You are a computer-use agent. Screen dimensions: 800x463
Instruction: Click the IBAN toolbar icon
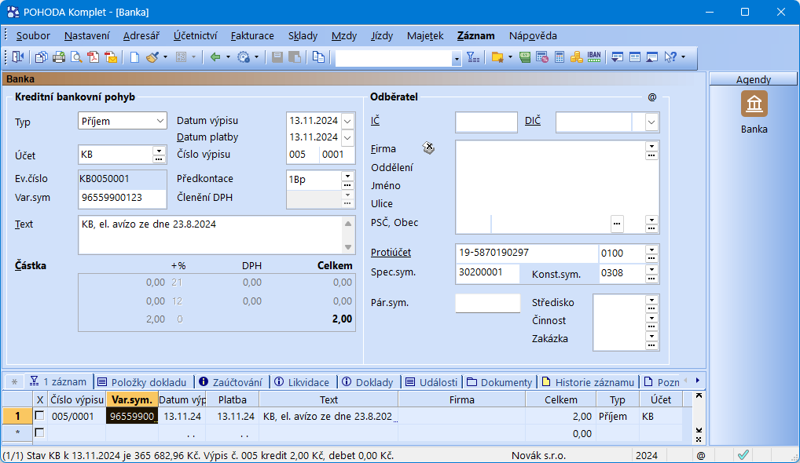point(594,57)
